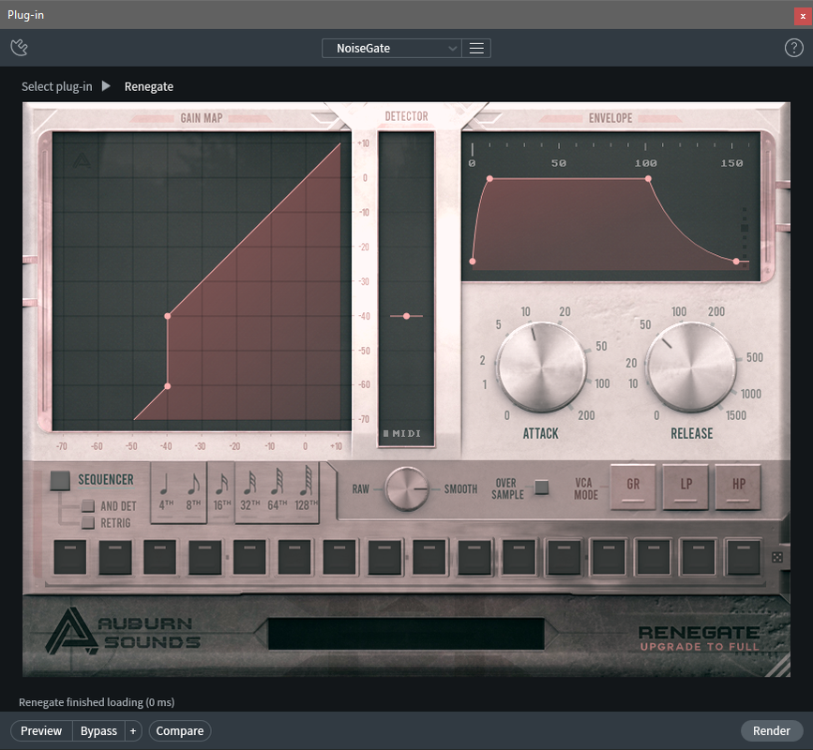The image size is (813, 750).
Task: Toggle the Sequencer on/off square
Action: (x=60, y=481)
